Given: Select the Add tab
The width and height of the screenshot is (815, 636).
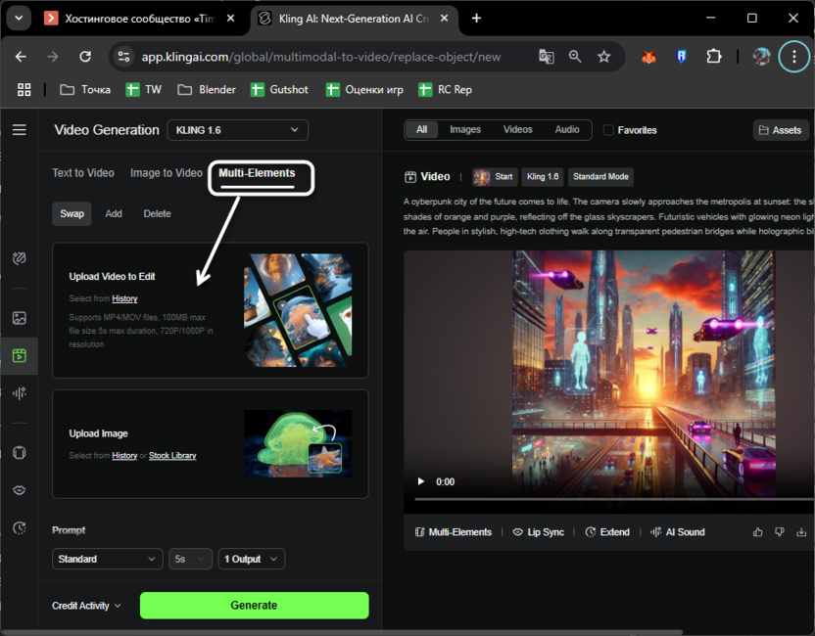Looking at the screenshot, I should point(114,213).
